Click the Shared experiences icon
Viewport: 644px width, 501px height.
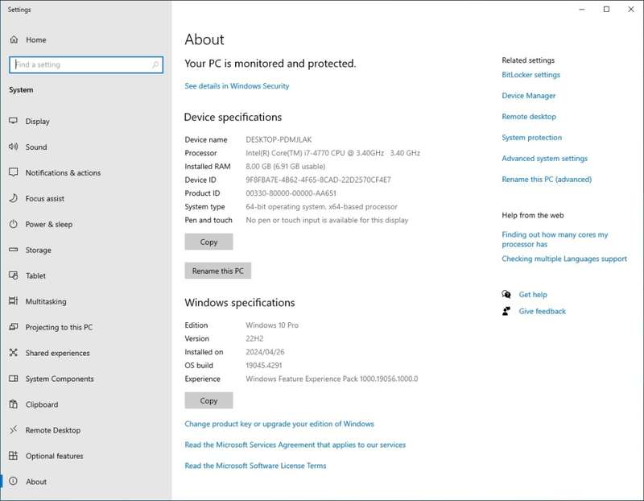(x=14, y=353)
